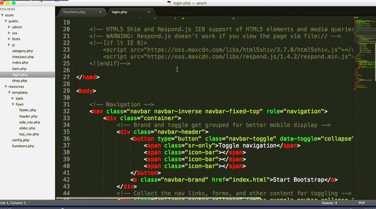Expand the css folder arrow

click(9, 33)
